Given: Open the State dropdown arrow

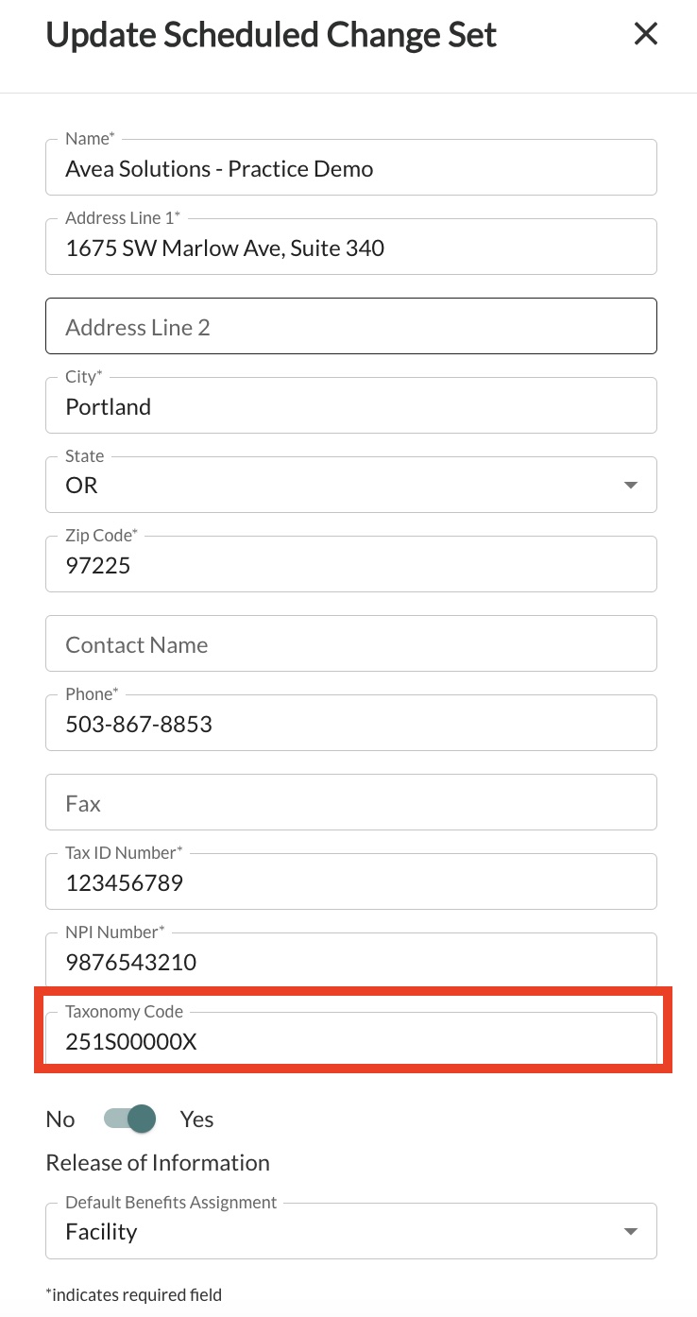Looking at the screenshot, I should [x=630, y=486].
